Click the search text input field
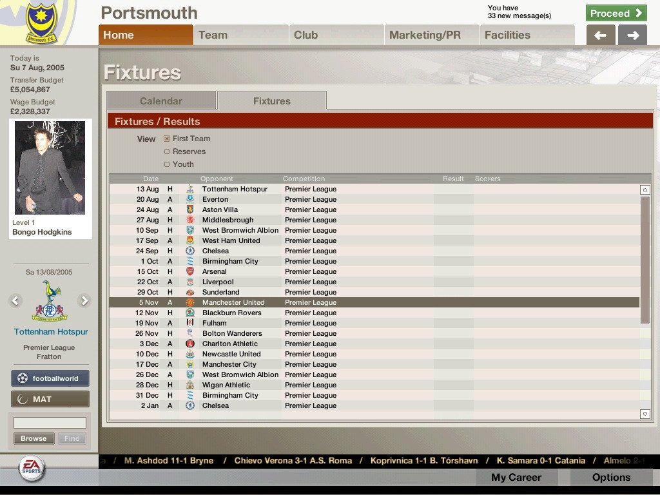The image size is (660, 495). [x=50, y=423]
